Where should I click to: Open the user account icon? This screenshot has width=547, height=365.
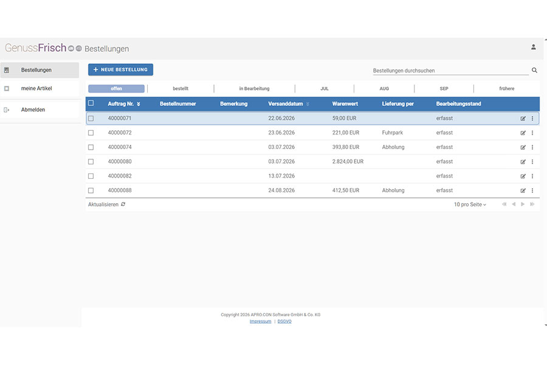point(533,47)
